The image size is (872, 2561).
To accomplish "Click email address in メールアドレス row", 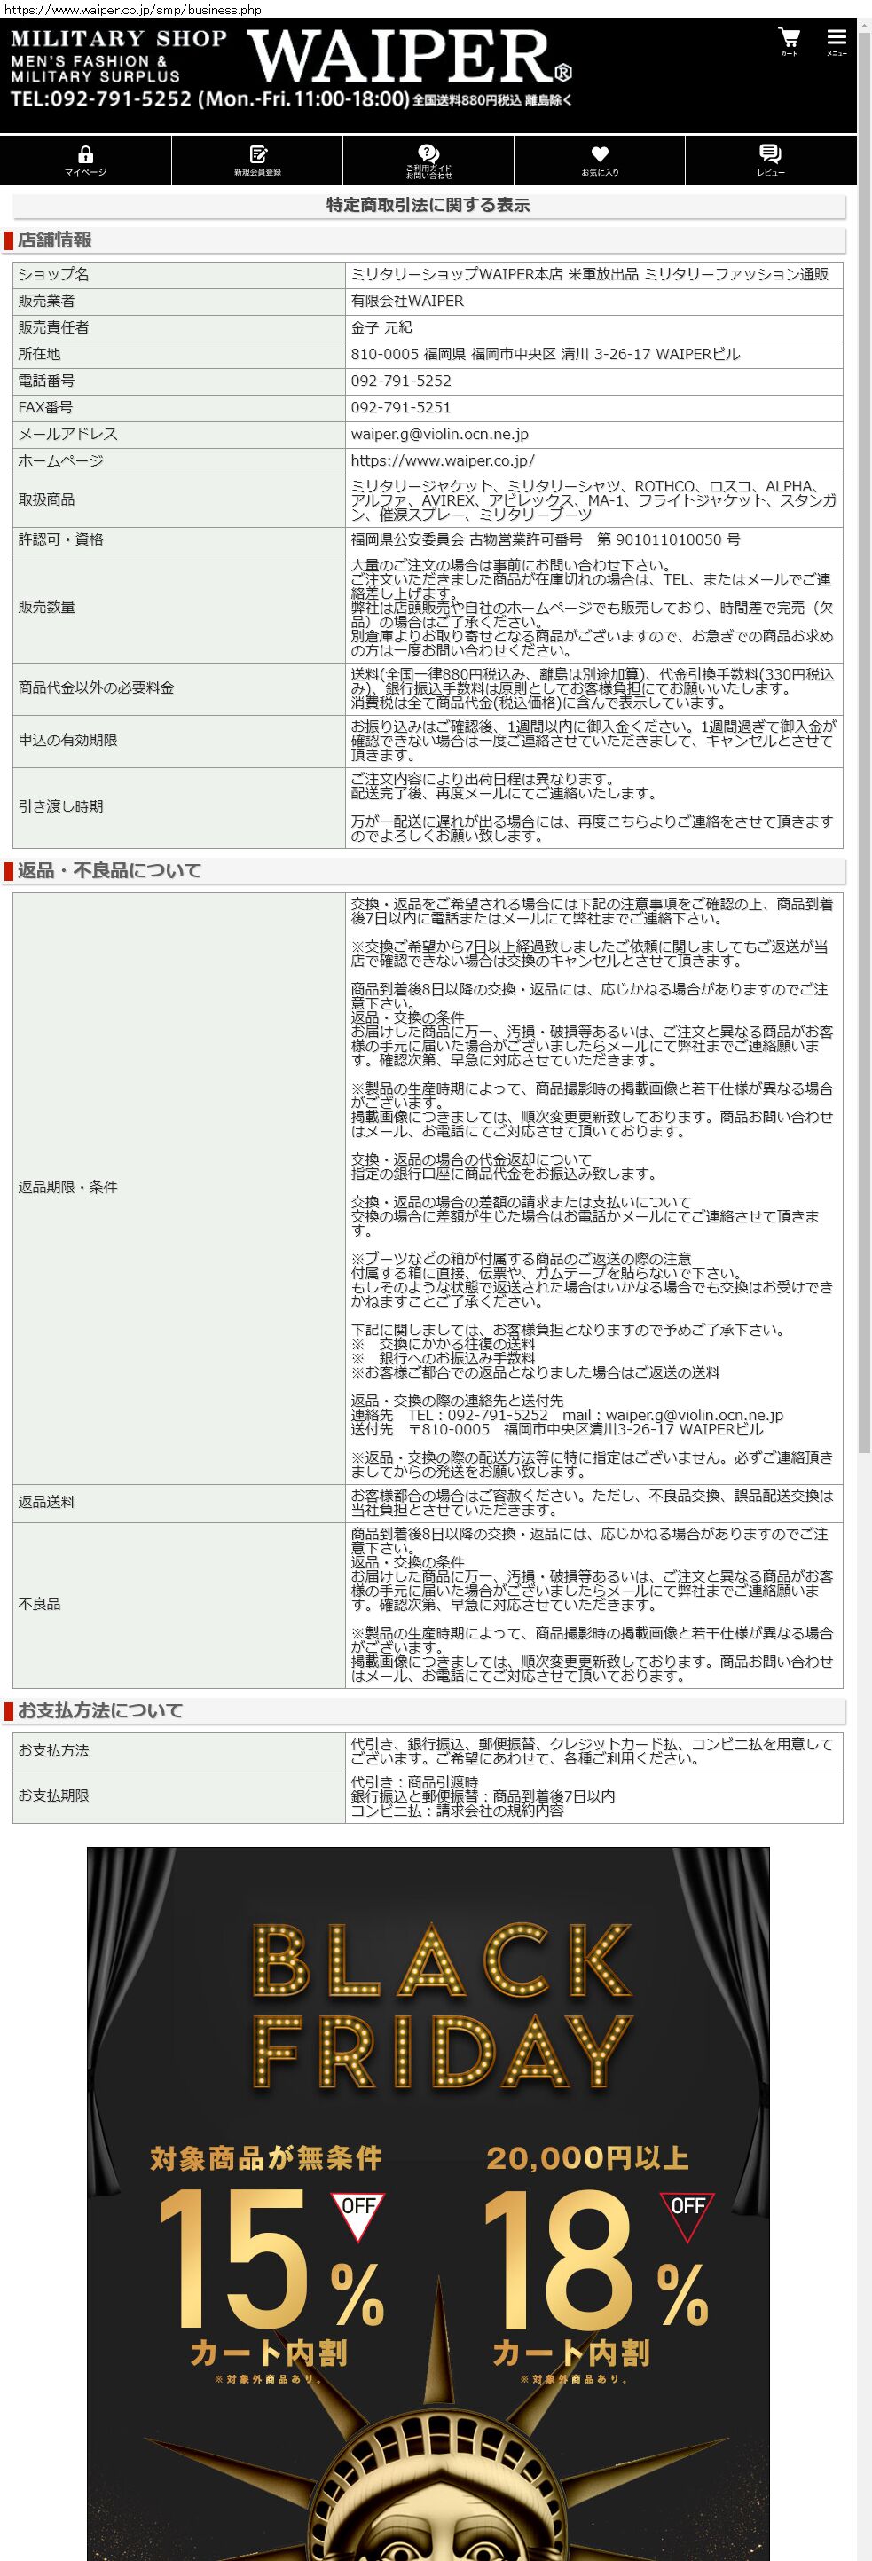I will pos(439,434).
